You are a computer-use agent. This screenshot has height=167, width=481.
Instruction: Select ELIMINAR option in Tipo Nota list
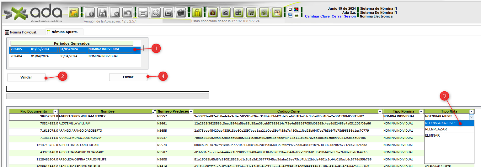pyautogui.click(x=432, y=136)
